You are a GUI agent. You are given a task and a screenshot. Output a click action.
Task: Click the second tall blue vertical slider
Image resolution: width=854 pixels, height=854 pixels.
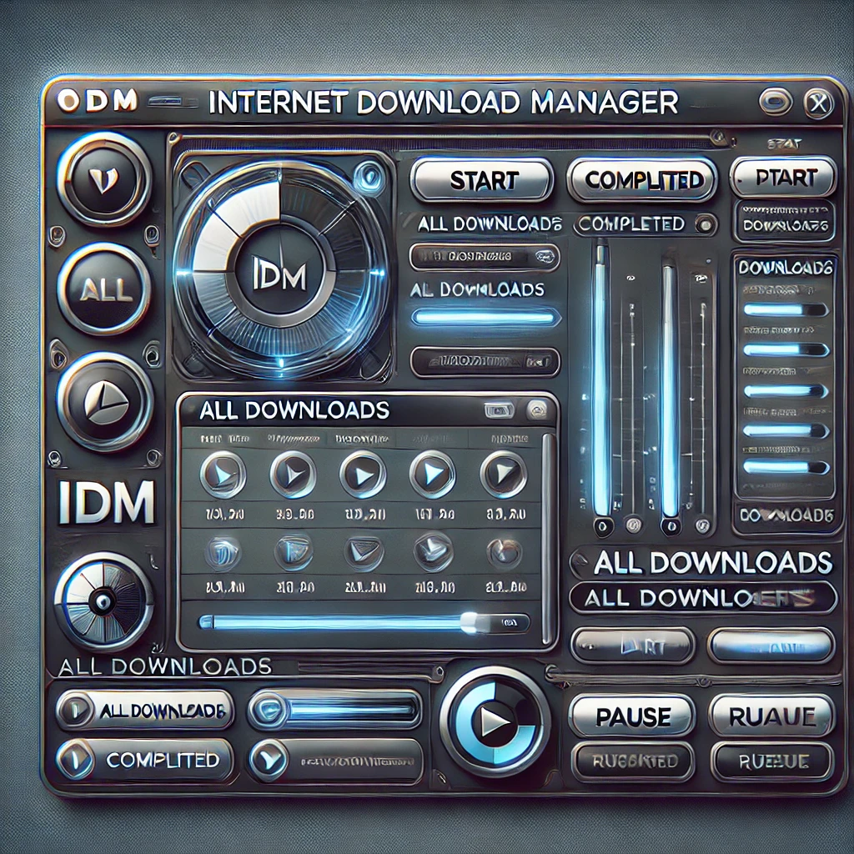670,390
